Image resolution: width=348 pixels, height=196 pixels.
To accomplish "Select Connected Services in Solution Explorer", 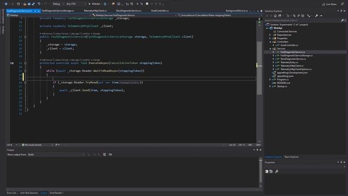I will (x=287, y=32).
